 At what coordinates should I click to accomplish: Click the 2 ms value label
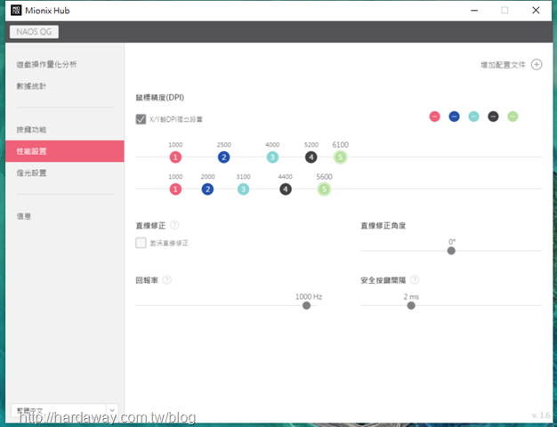coord(411,296)
